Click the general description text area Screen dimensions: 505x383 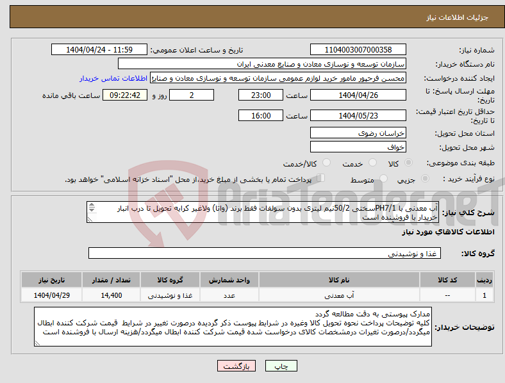263,212
